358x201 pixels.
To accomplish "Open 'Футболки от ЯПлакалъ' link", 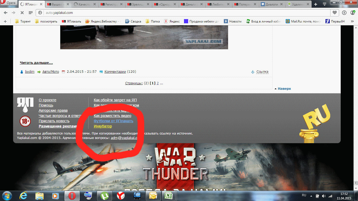I will tap(113, 121).
